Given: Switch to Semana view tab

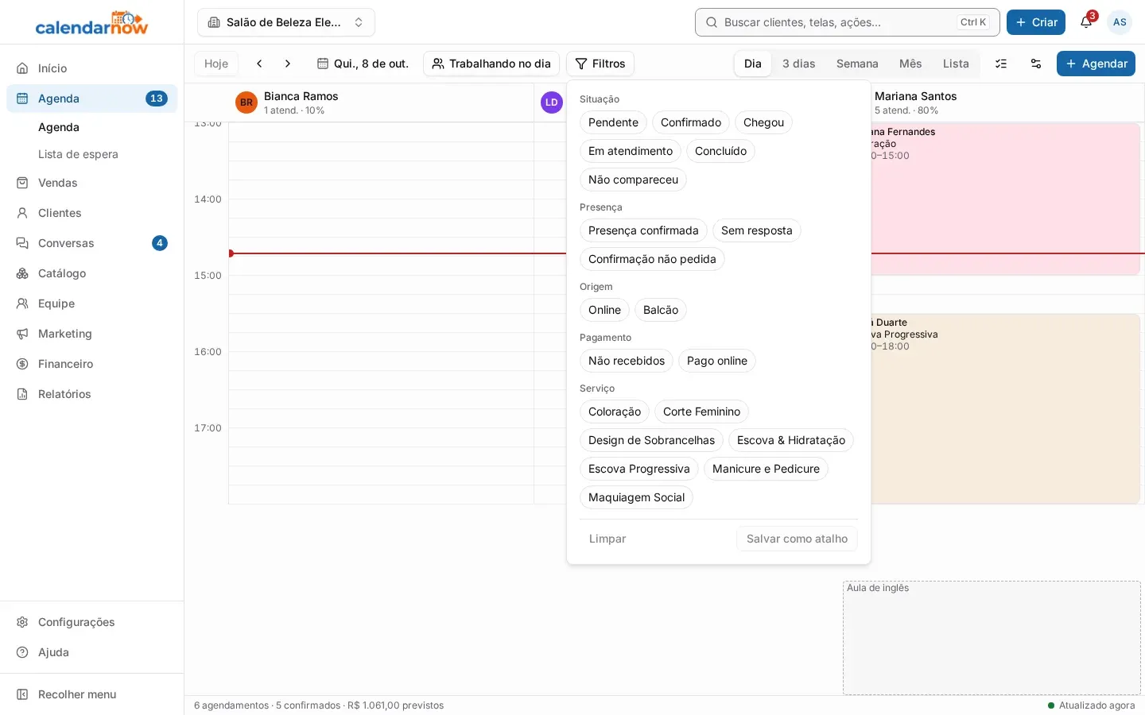Looking at the screenshot, I should pos(857,64).
